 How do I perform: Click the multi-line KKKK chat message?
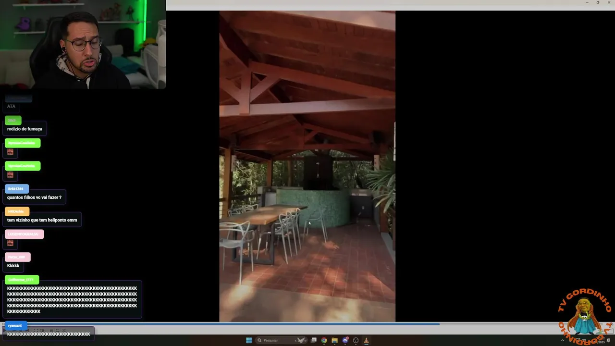pos(72,300)
